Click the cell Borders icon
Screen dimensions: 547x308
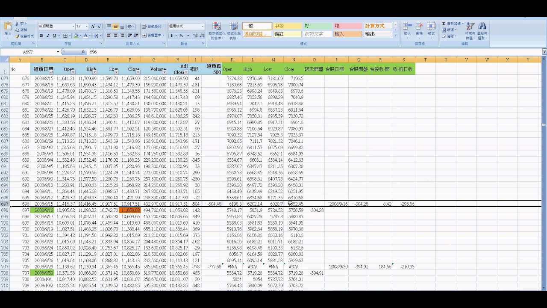pos(66,36)
